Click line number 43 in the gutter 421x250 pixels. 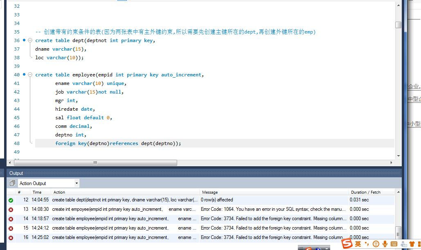pyautogui.click(x=17, y=100)
